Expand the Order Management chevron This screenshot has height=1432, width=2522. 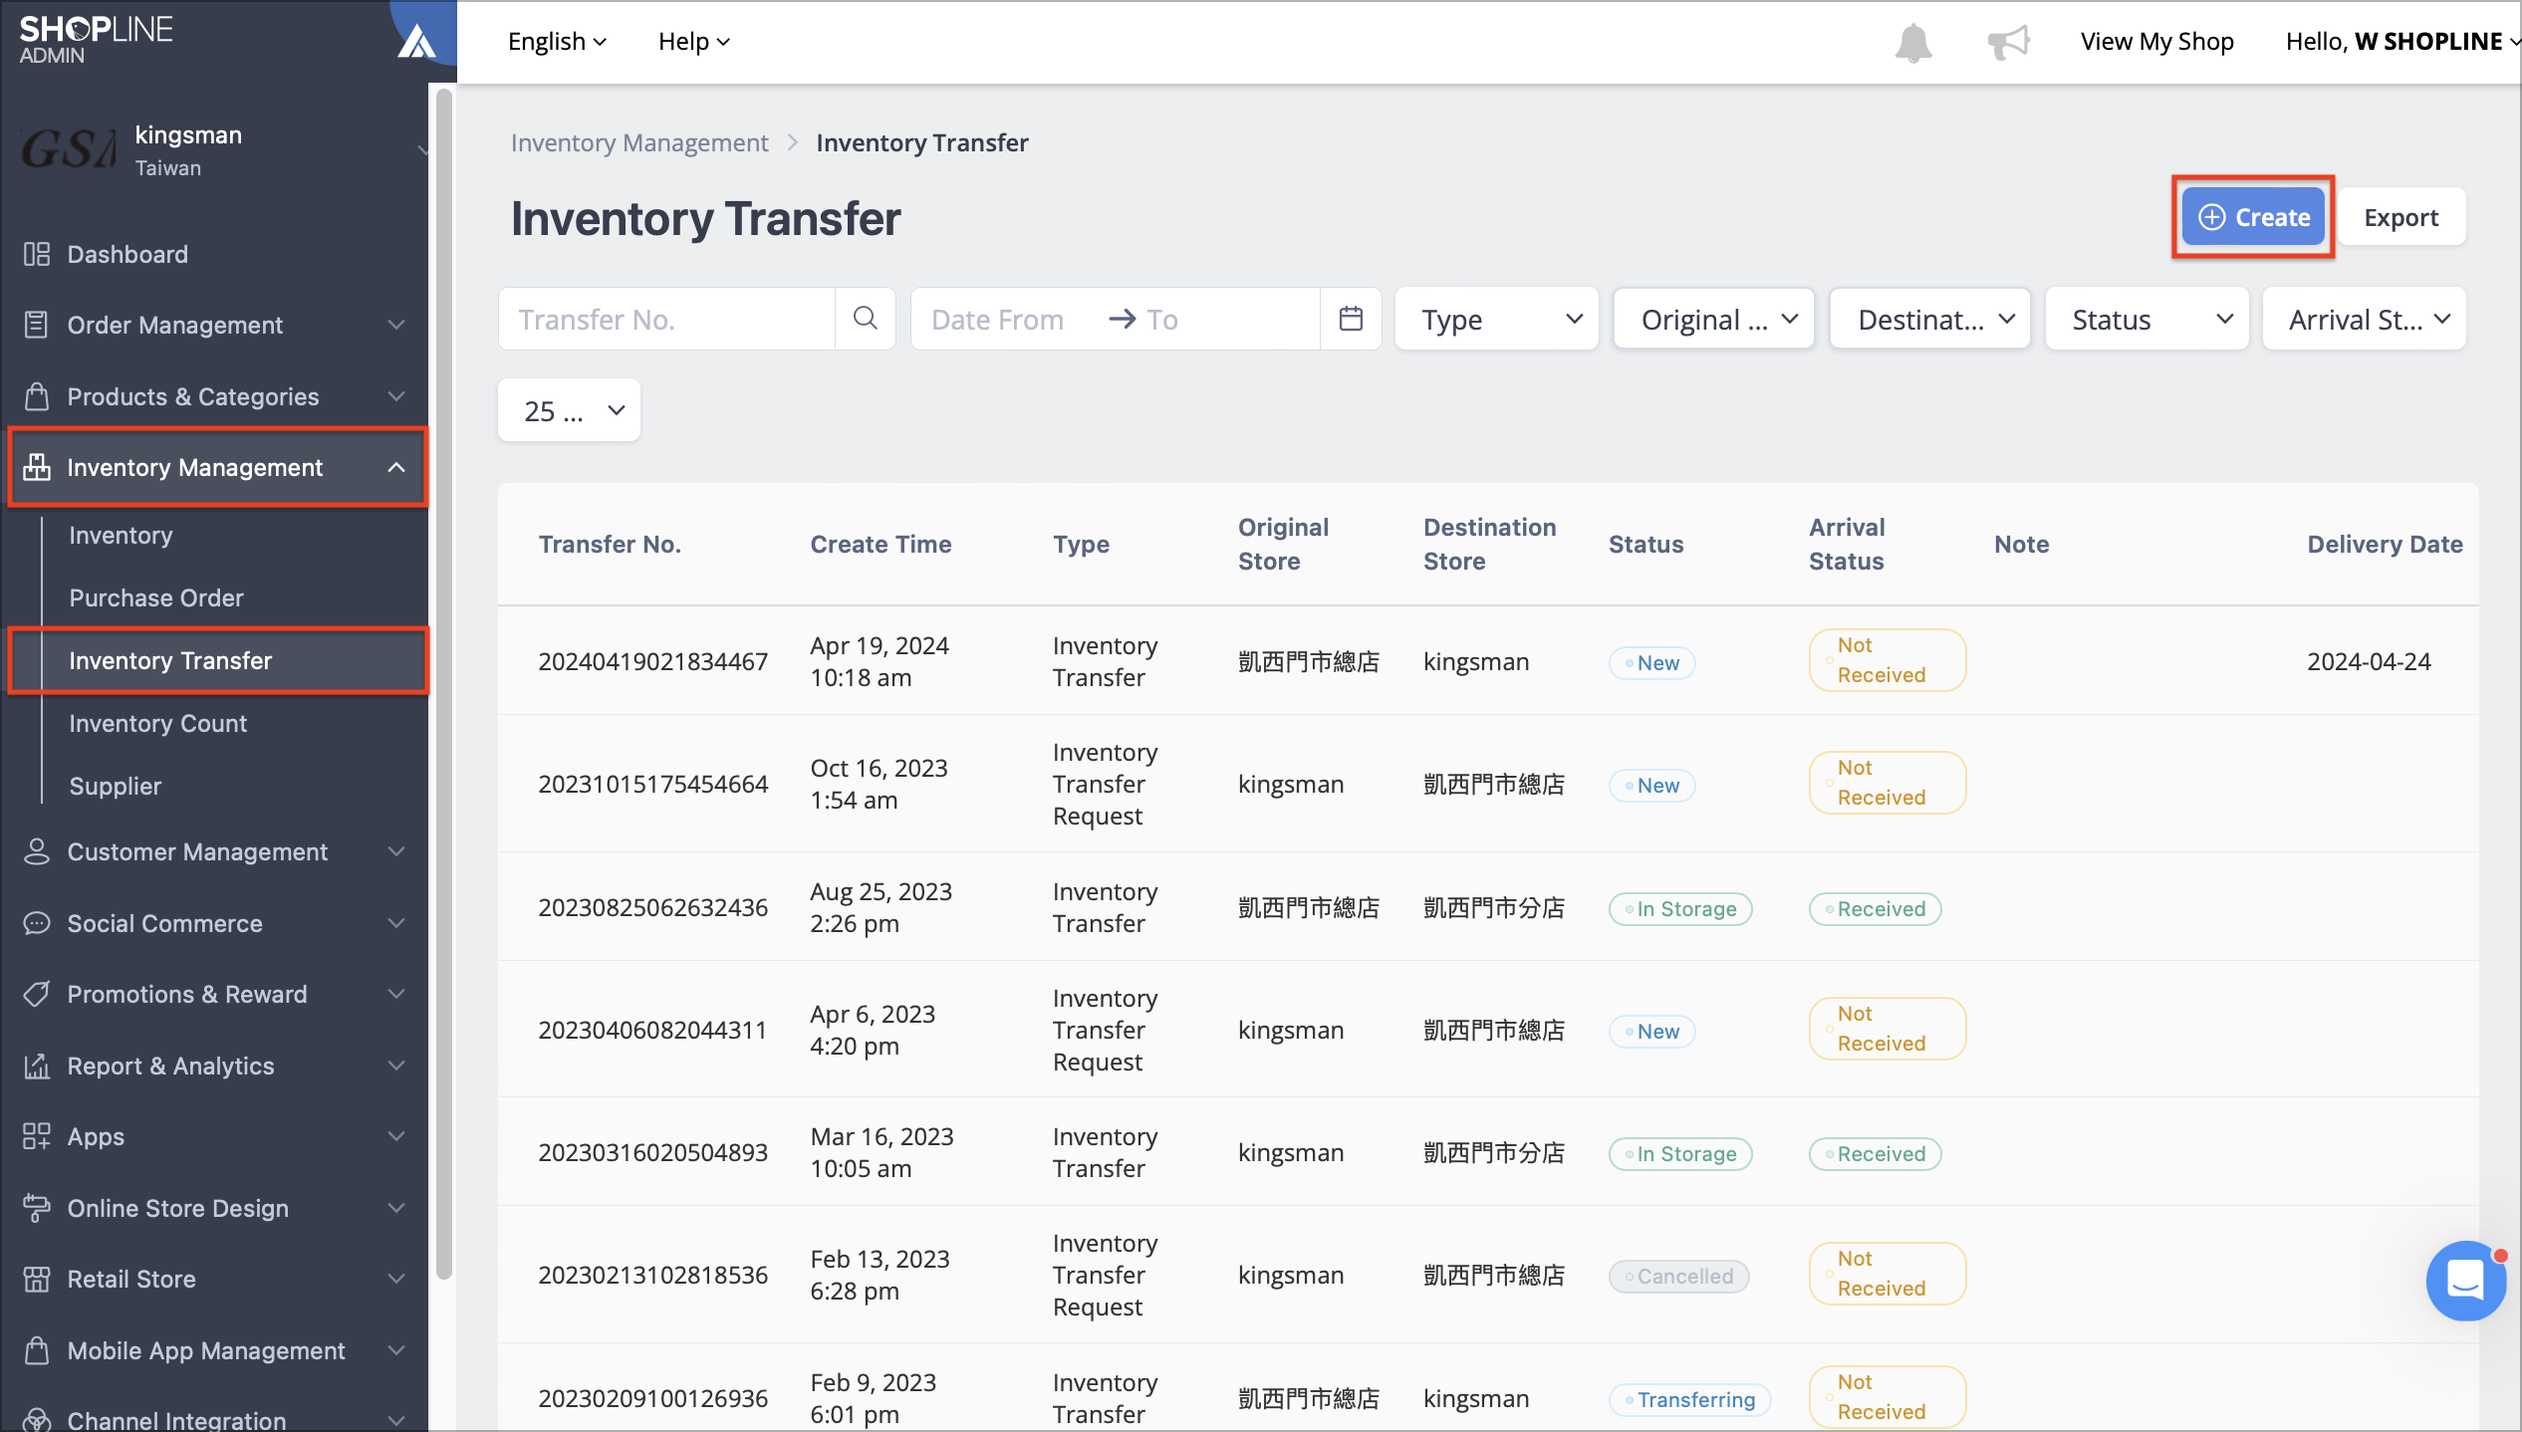pyautogui.click(x=396, y=325)
